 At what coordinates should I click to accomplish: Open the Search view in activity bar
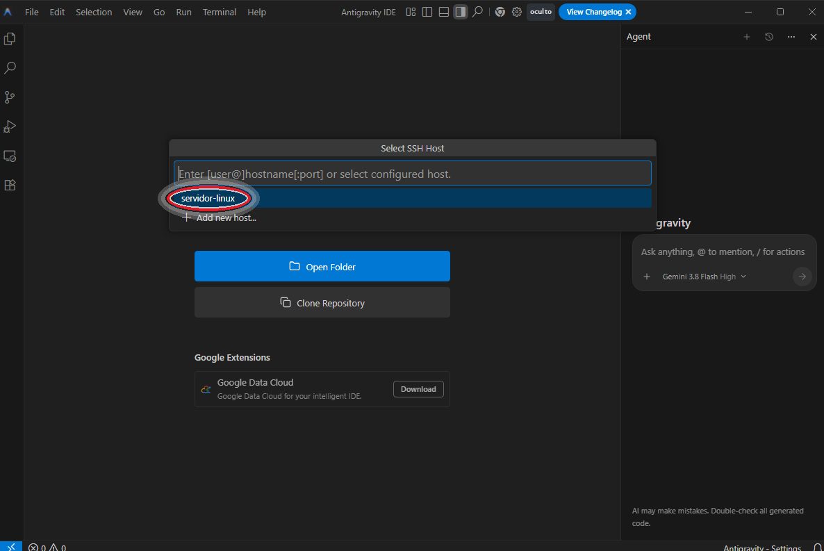[x=10, y=68]
